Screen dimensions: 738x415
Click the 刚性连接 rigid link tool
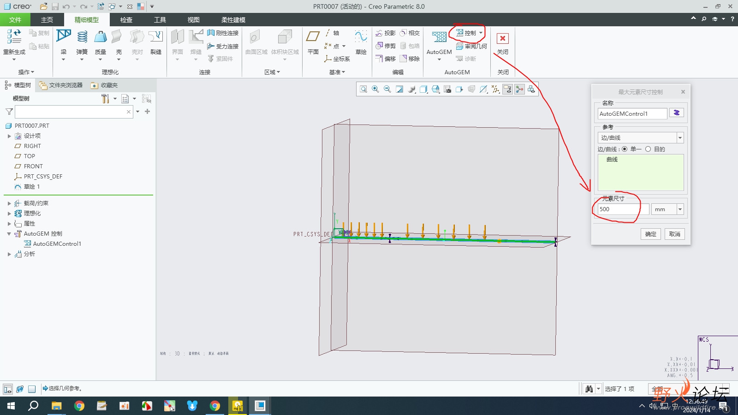coord(223,33)
